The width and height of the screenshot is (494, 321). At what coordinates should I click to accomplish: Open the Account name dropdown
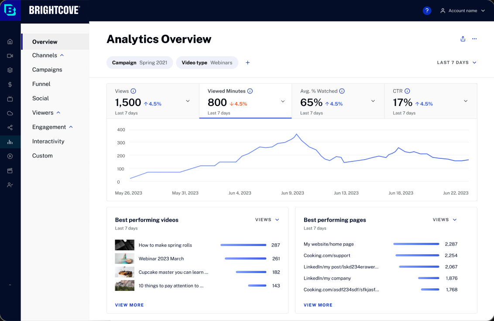pos(463,11)
